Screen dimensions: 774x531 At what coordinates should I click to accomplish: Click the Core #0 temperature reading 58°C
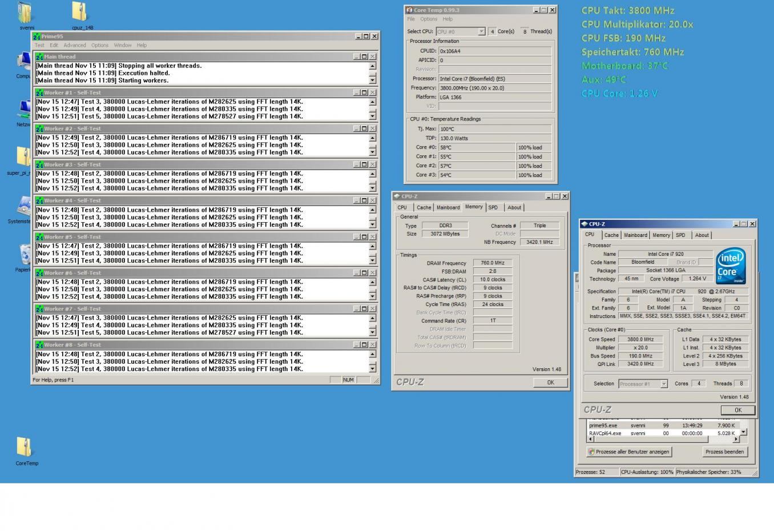[477, 147]
